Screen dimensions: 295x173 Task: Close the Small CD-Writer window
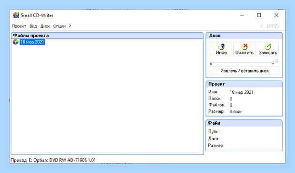276,15
